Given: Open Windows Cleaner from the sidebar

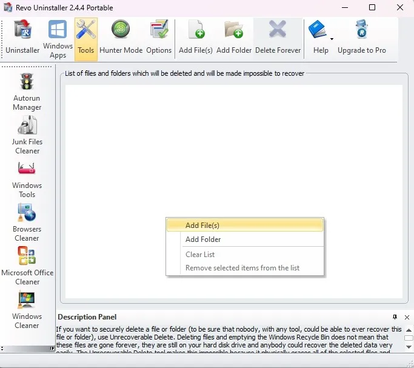Looking at the screenshot, I should pyautogui.click(x=27, y=310).
